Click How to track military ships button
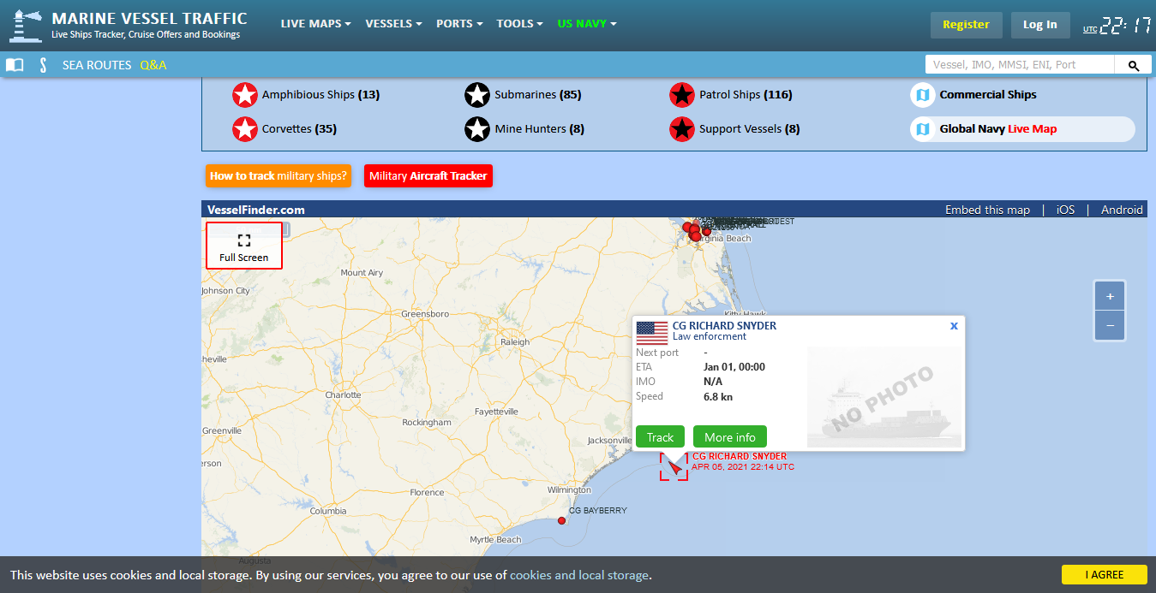This screenshot has width=1156, height=593. click(x=279, y=175)
